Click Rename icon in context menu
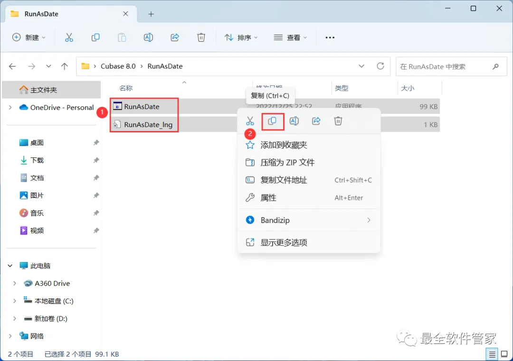Image resolution: width=513 pixels, height=361 pixels. click(294, 121)
